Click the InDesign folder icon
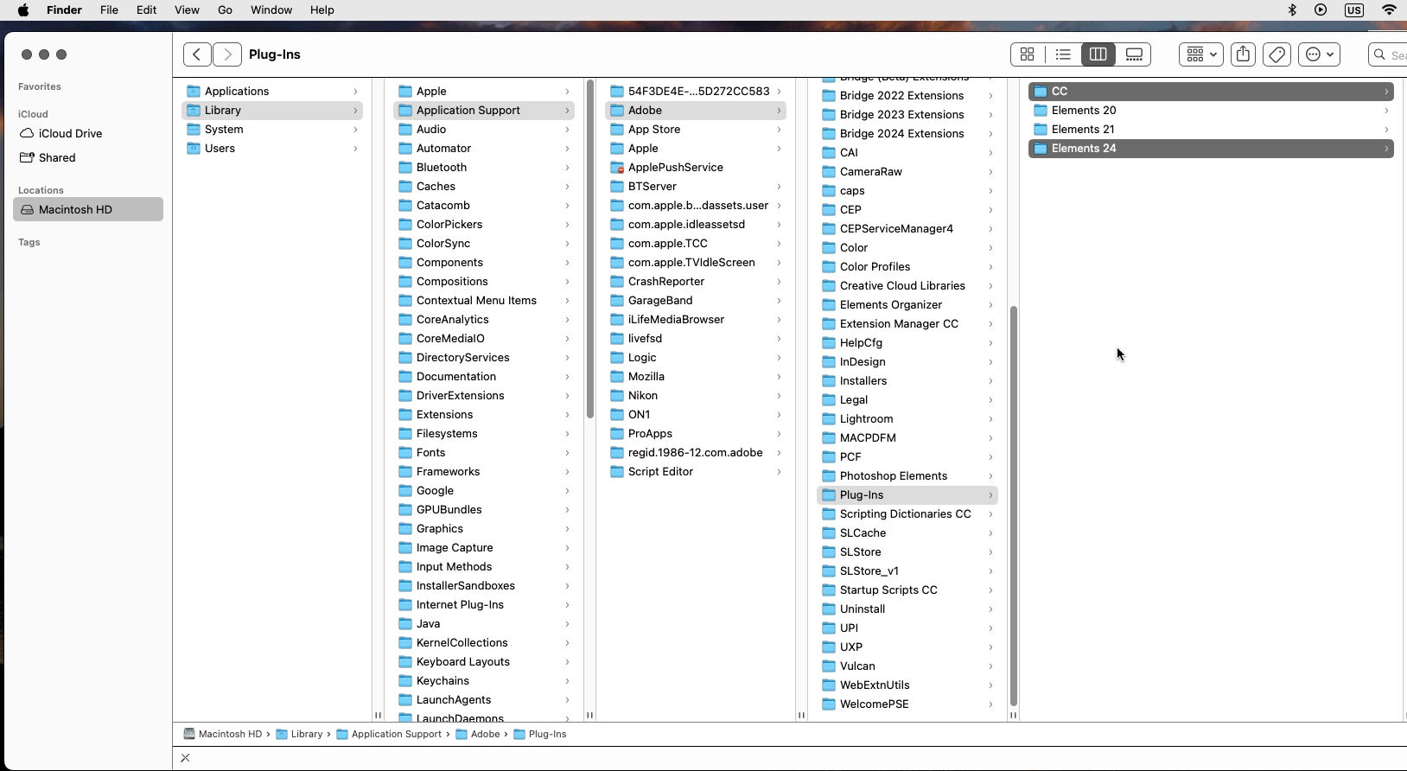 (x=829, y=361)
